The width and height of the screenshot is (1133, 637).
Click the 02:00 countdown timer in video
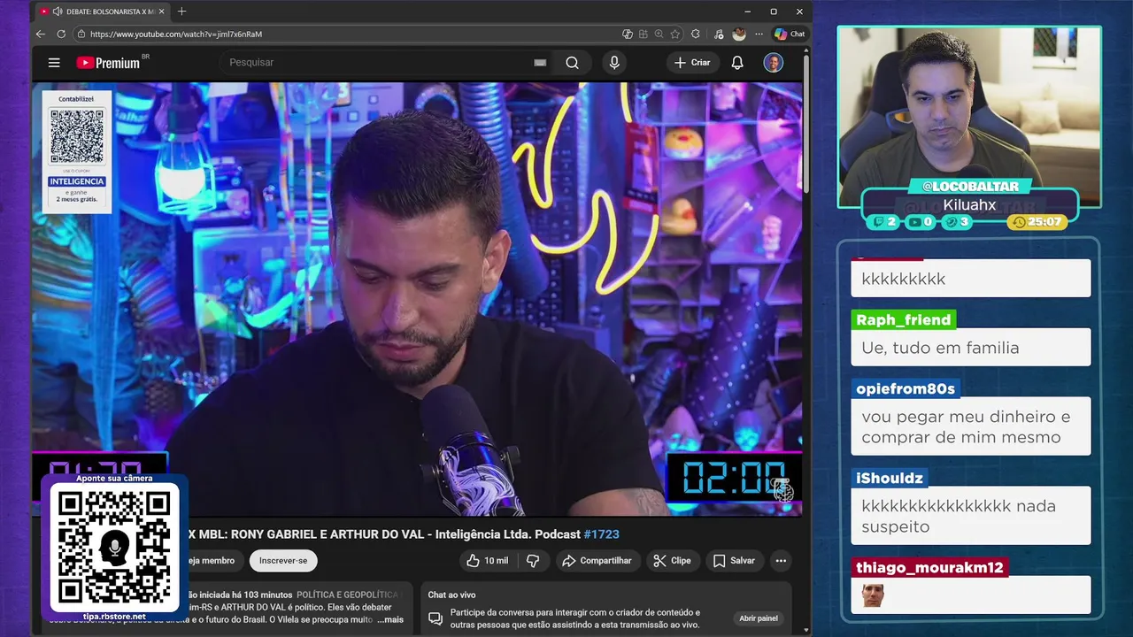[734, 479]
